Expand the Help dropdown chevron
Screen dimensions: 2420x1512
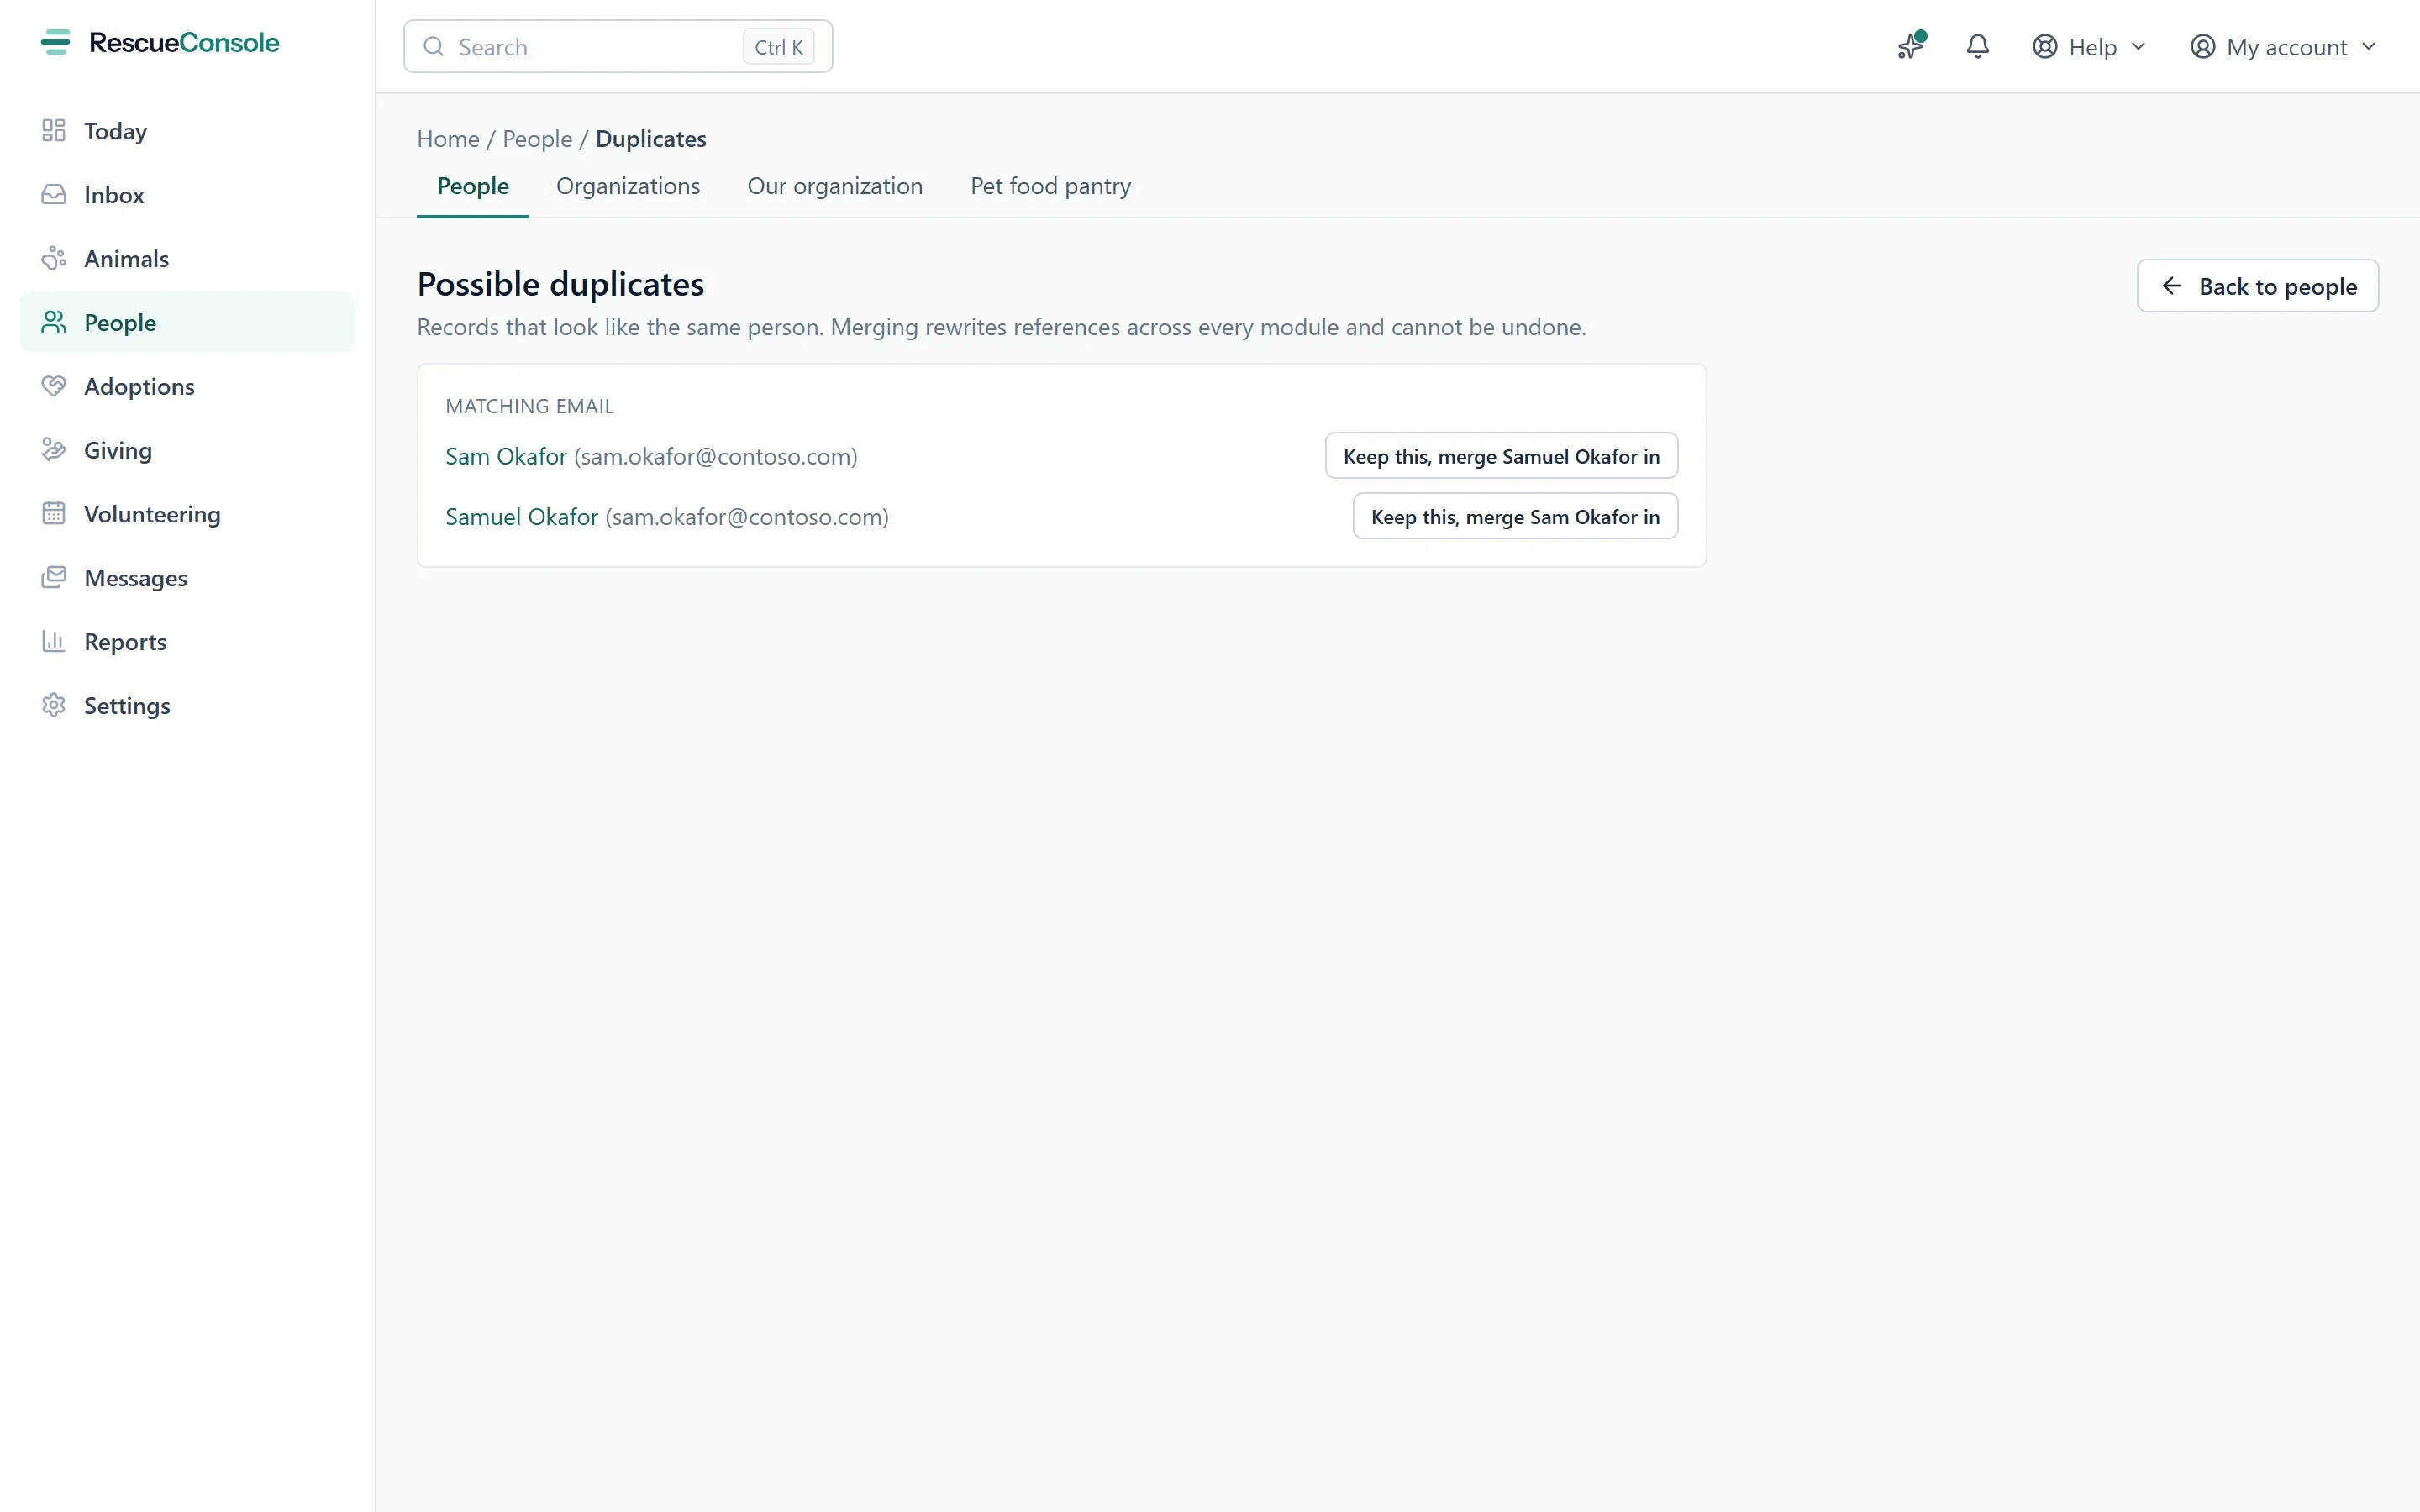(x=2139, y=47)
